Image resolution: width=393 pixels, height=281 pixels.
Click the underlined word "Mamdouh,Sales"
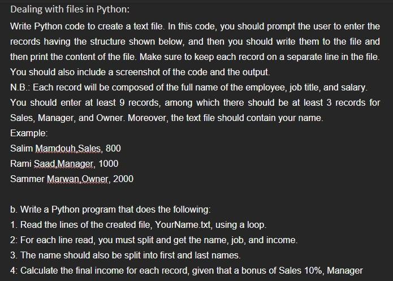[68, 148]
